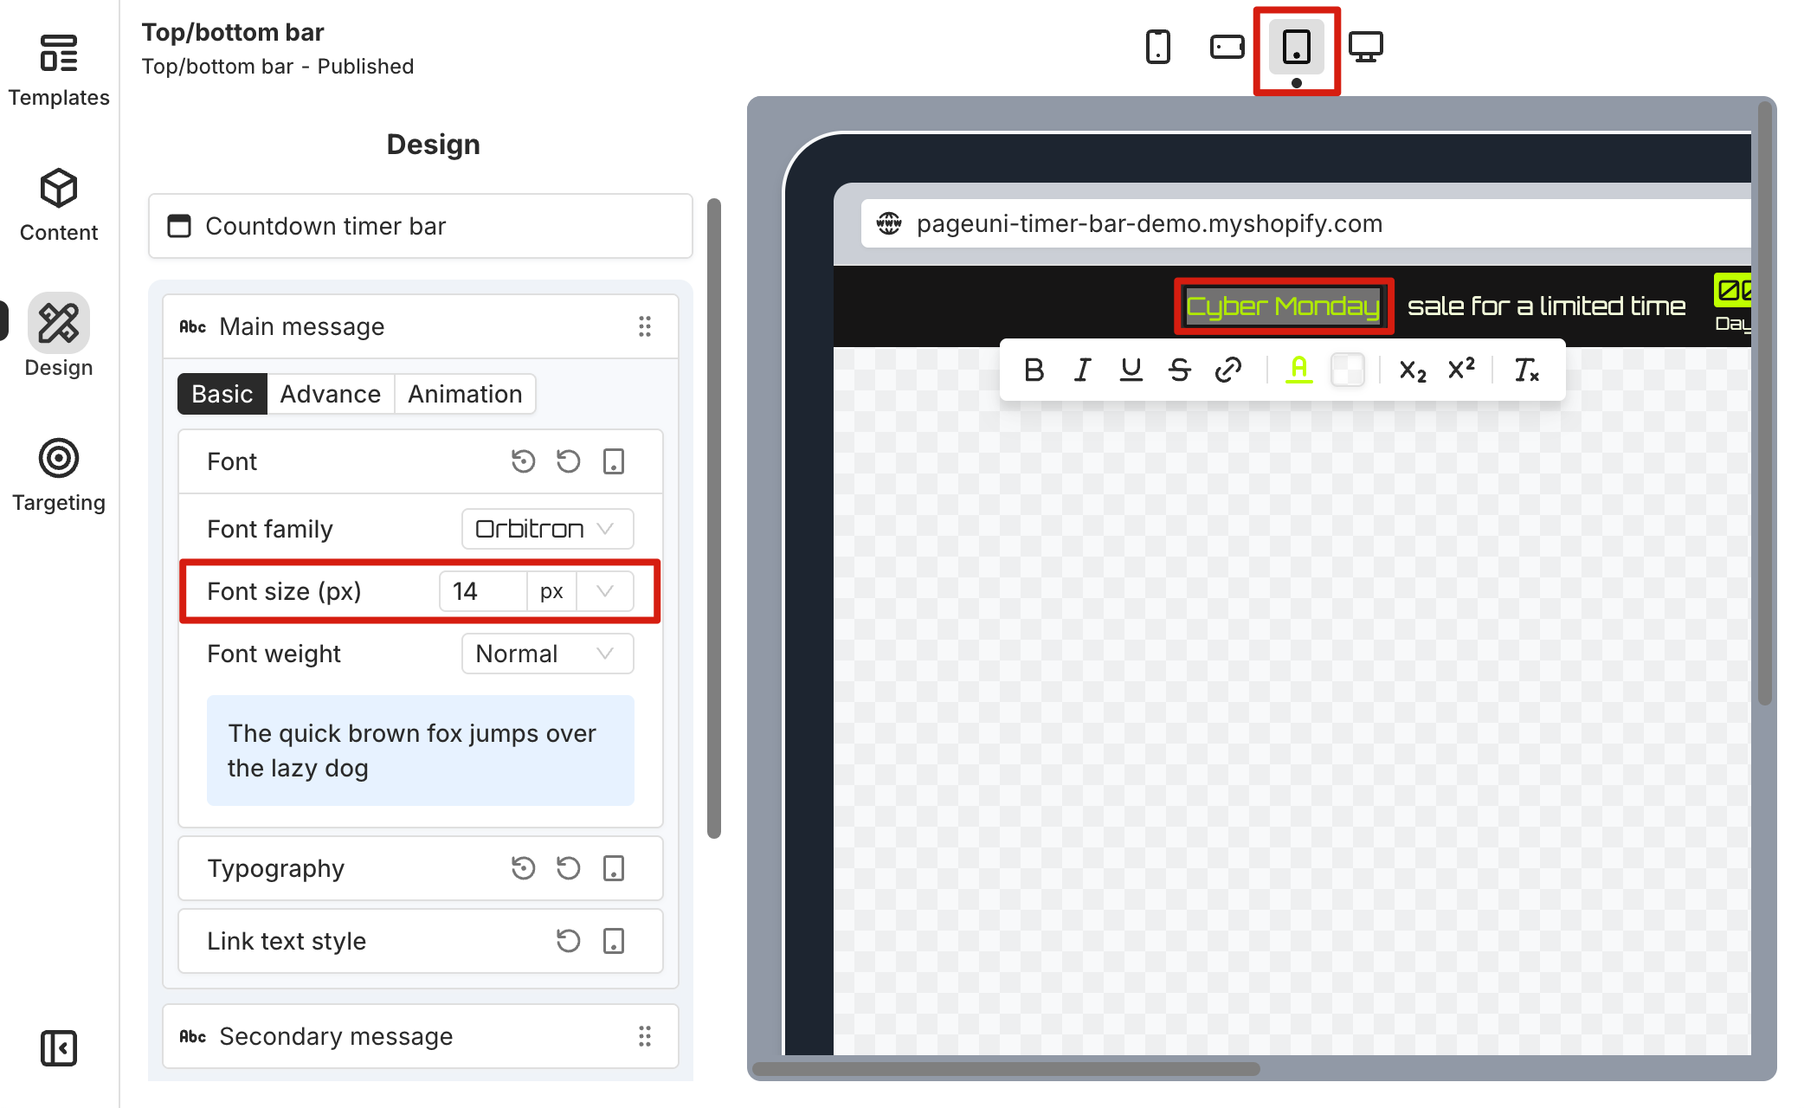This screenshot has height=1108, width=1804.
Task: Open the Templates panel
Action: [x=59, y=71]
